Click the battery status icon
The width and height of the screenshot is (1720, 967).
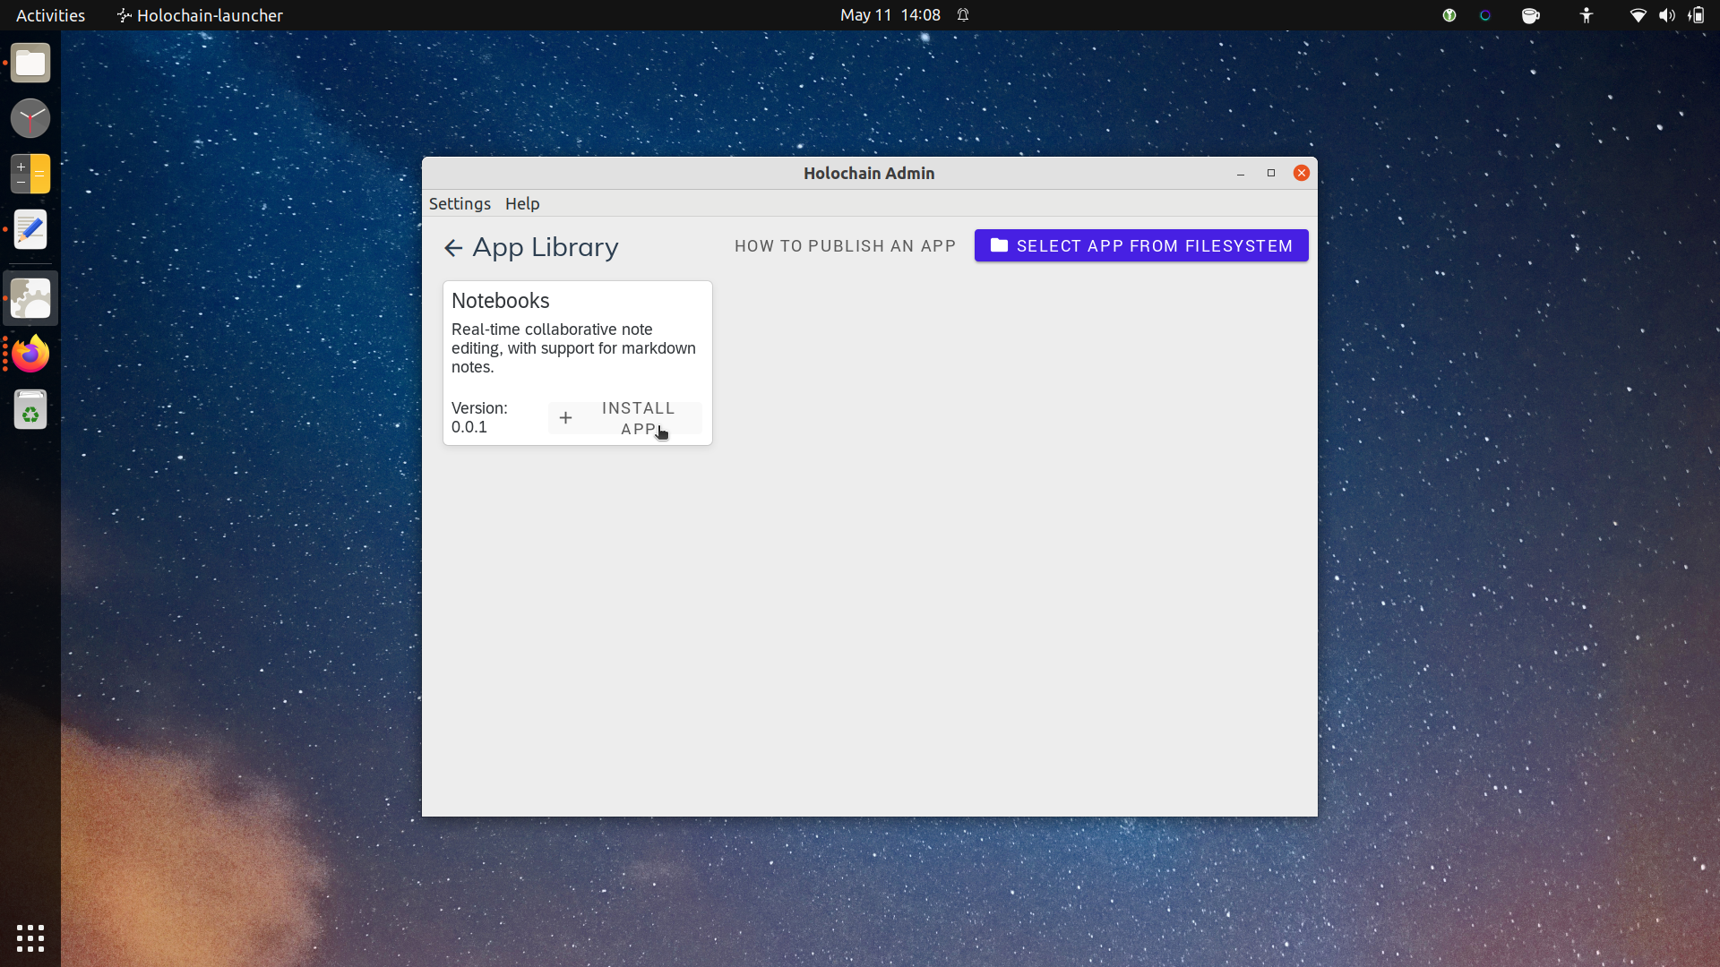(1697, 15)
